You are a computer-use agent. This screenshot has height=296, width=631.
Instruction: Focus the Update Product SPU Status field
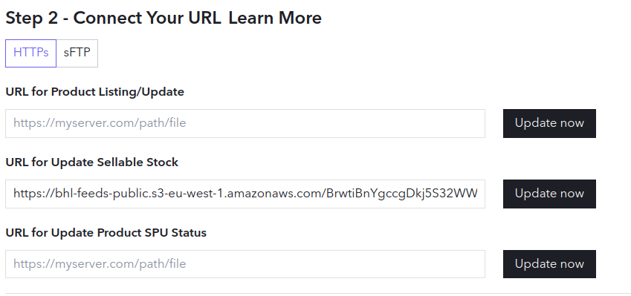coord(245,264)
